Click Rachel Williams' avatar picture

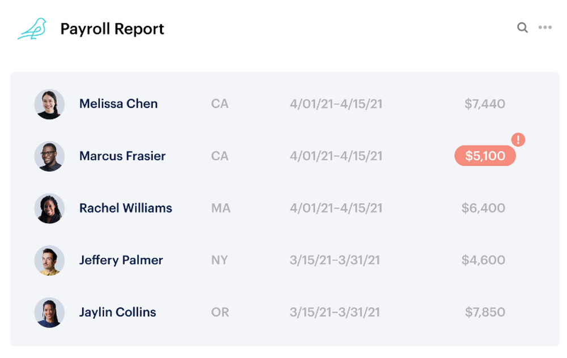pos(49,208)
